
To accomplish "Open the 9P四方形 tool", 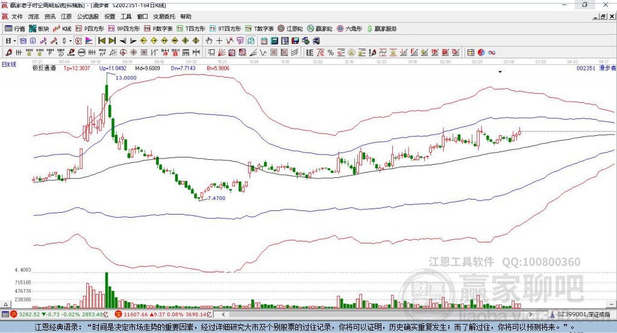I will 124,29.
